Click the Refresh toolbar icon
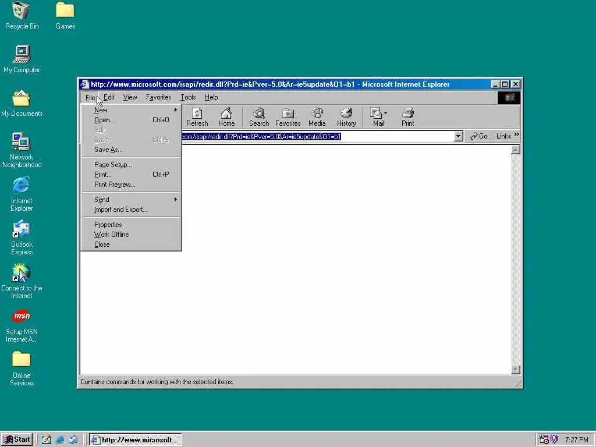This screenshot has height=447, width=596. 197,116
